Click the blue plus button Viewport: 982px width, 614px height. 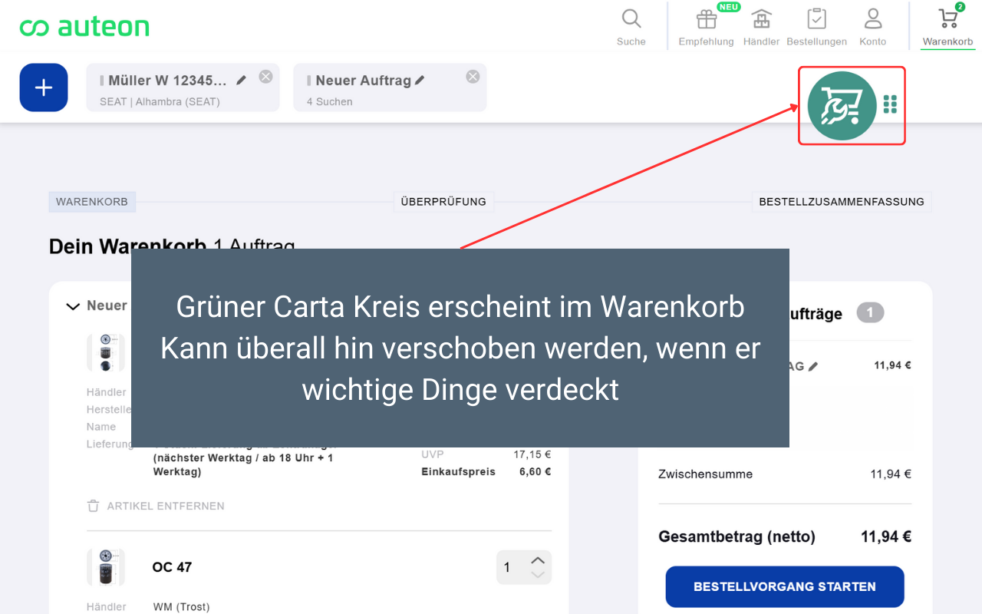(44, 87)
